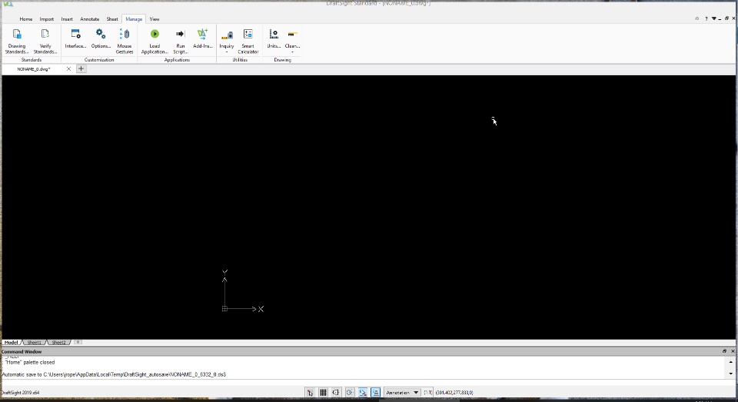Click 'Automatic save to' message line
The height and width of the screenshot is (402, 738).
114,374
